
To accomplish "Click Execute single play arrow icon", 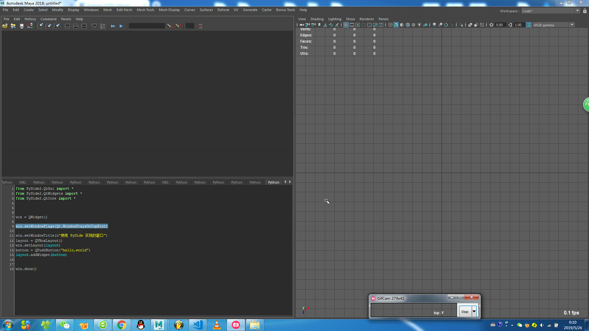I will (x=121, y=26).
